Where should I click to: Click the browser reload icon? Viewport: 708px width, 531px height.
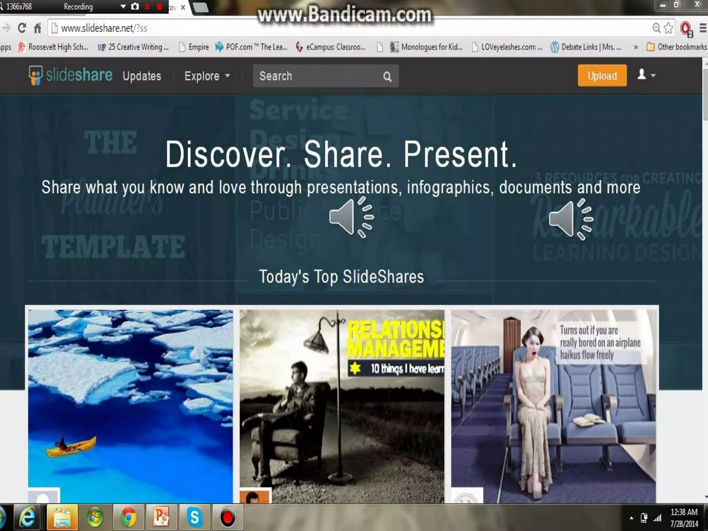pyautogui.click(x=22, y=28)
